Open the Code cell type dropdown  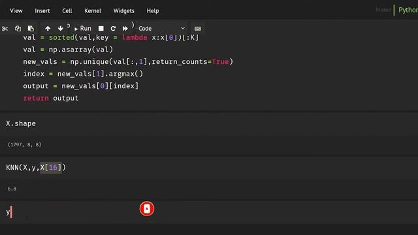(x=161, y=29)
